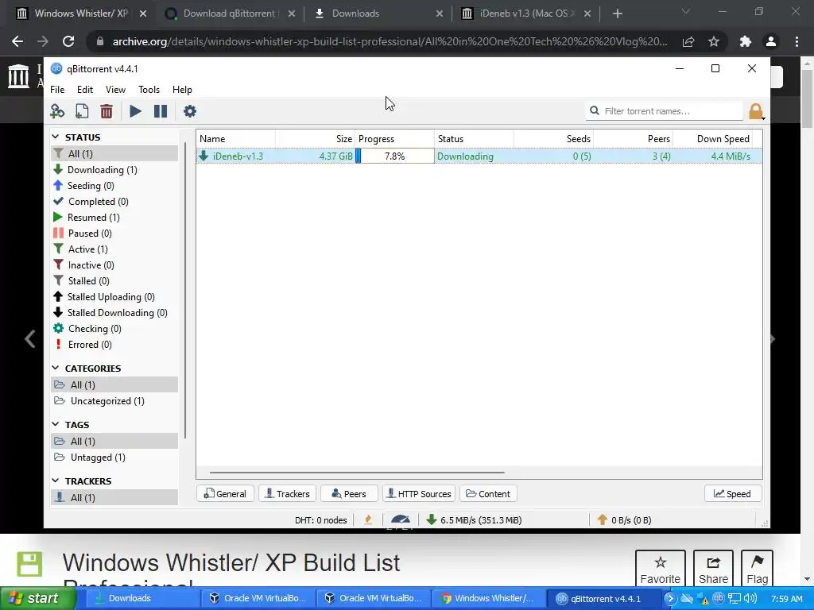This screenshot has width=814, height=610.
Task: Click the orange lock UI icon
Action: (756, 111)
